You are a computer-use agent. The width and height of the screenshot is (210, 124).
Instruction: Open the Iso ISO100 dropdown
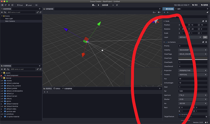pyautogui.click(x=193, y=103)
